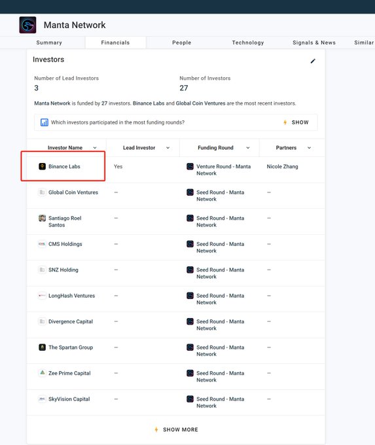Open the Divergence Capital investor link

tap(71, 321)
